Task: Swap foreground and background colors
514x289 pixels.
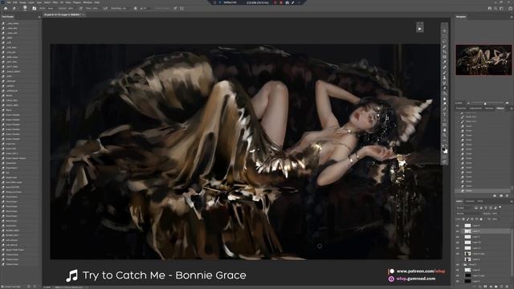Action: pyautogui.click(x=447, y=144)
